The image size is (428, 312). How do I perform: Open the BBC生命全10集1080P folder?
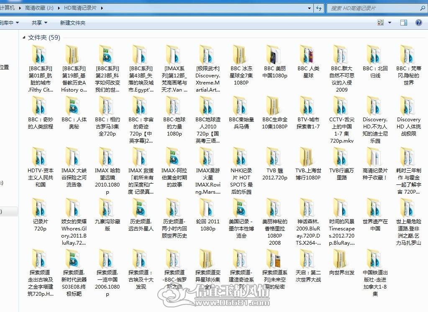(x=274, y=113)
